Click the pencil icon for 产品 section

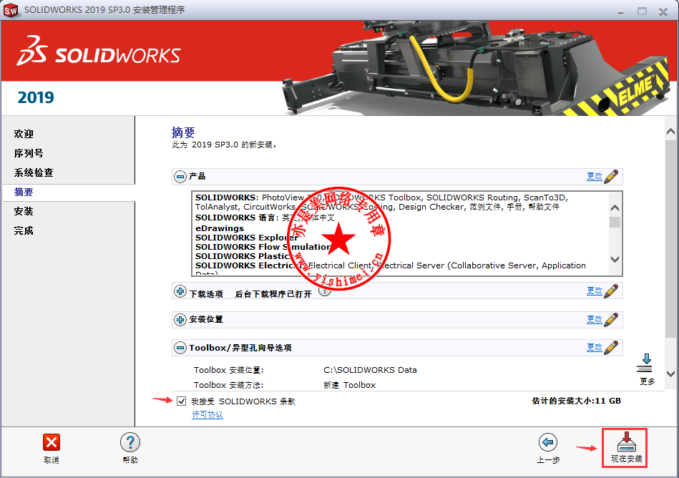coord(611,176)
